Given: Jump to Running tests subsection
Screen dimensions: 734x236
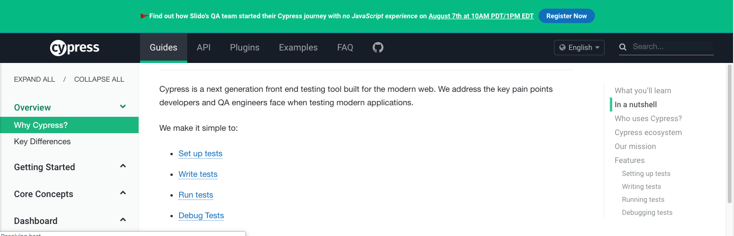Looking at the screenshot, I should click(x=643, y=199).
